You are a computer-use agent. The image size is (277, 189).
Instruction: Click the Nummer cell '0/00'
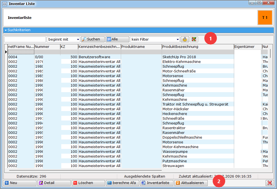pyautogui.click(x=47, y=57)
